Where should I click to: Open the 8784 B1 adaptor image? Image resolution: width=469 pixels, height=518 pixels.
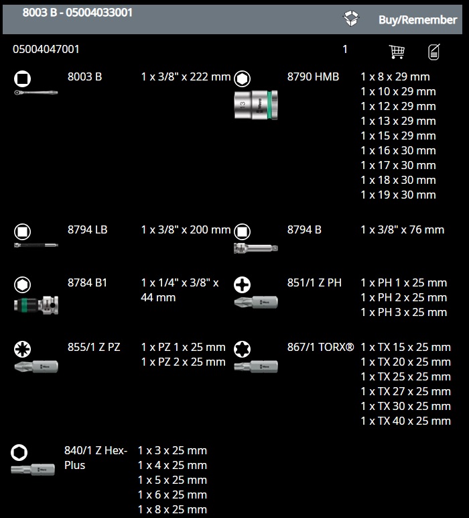36,305
